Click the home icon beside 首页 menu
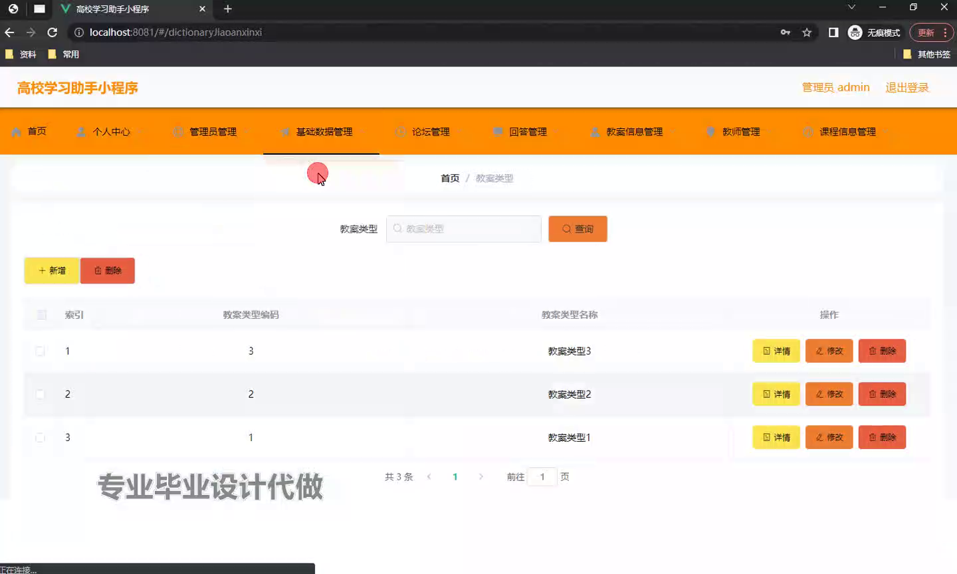 point(16,132)
